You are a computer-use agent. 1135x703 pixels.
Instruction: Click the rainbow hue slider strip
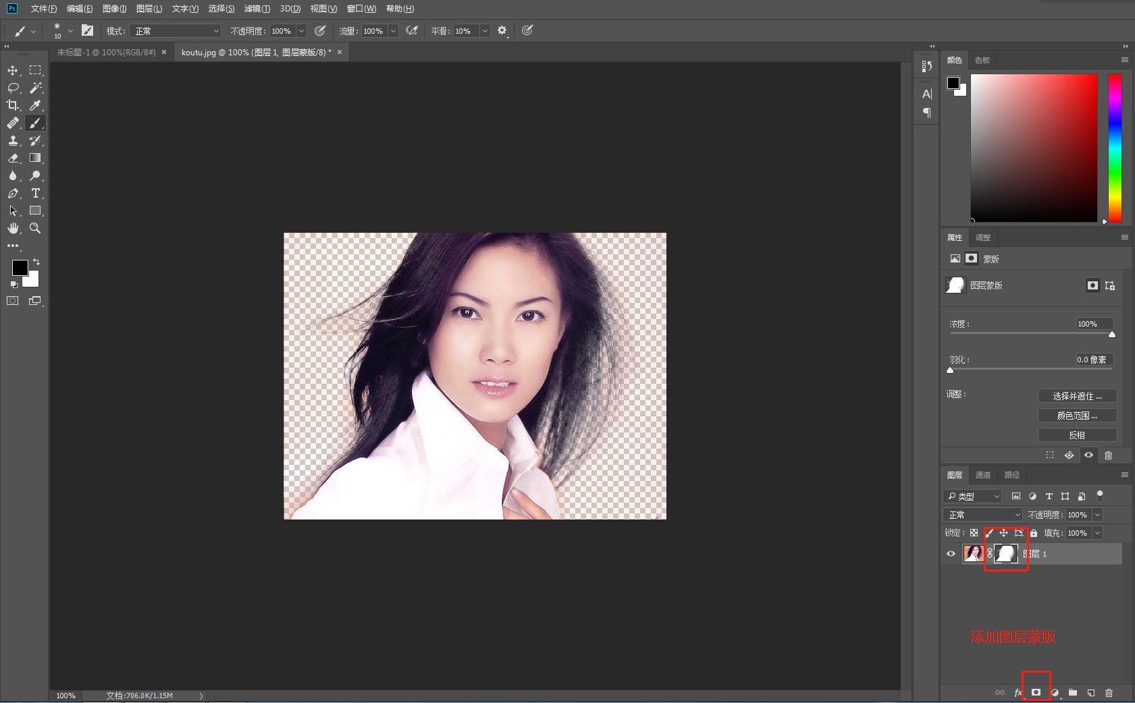[1115, 148]
